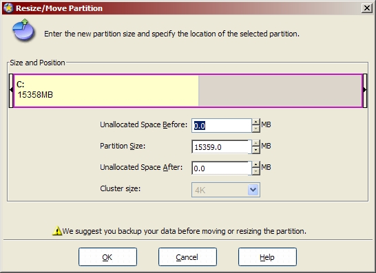The image size is (376, 273).
Task: Click the yellow C: used space block
Action: (x=107, y=91)
